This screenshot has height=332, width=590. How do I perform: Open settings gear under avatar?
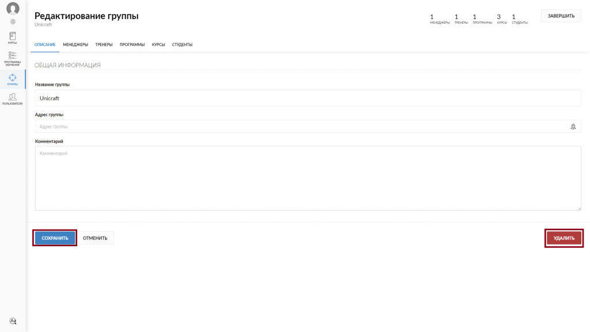pyautogui.click(x=13, y=22)
